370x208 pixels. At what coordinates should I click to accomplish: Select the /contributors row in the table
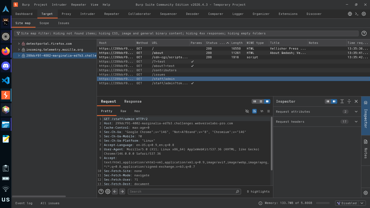(233, 70)
